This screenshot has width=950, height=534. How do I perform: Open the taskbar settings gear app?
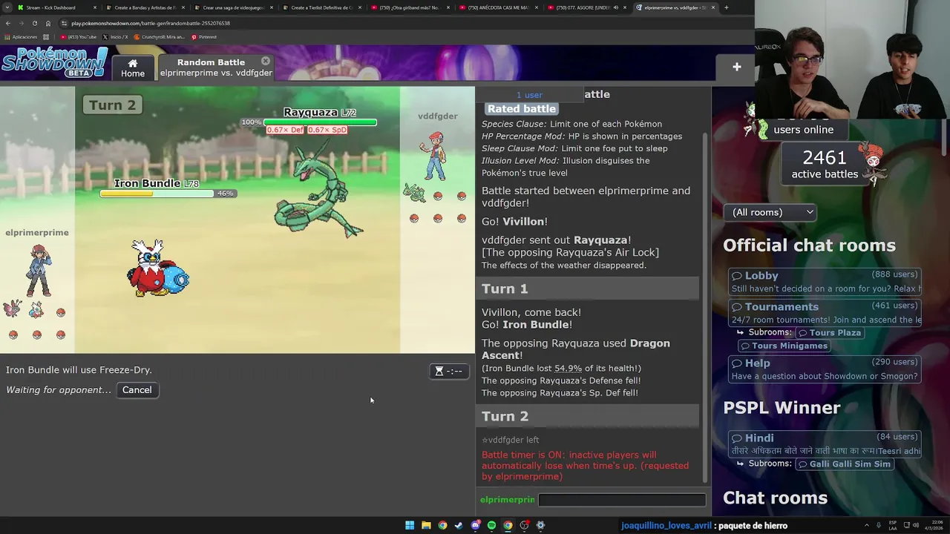pyautogui.click(x=540, y=525)
